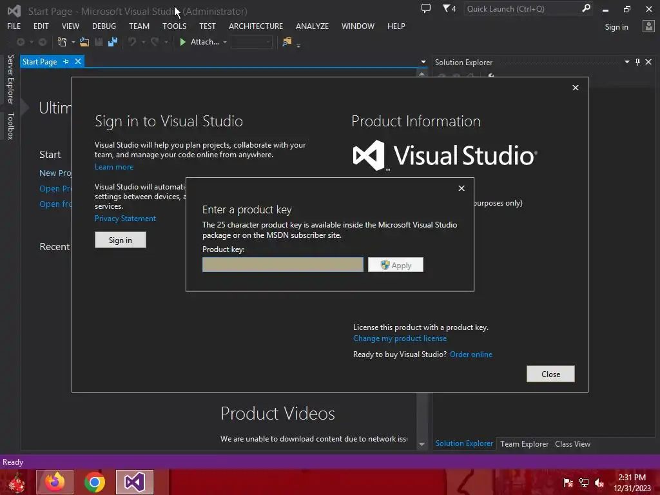Click the Open File toolbar icon
The height and width of the screenshot is (495, 660).
pyautogui.click(x=84, y=42)
